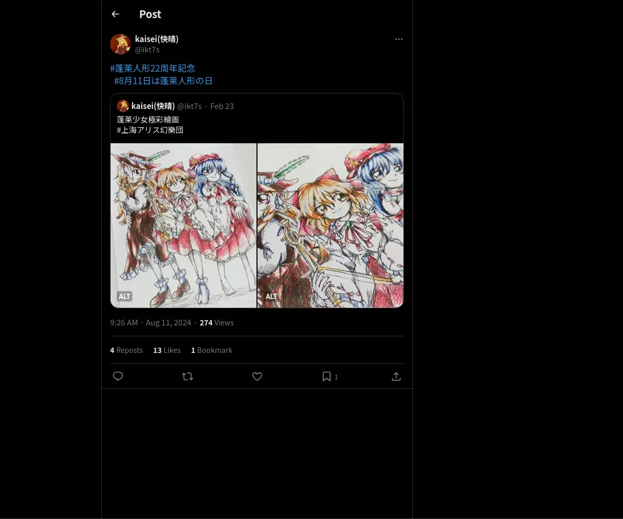View ALT text on the left image
Image resolution: width=623 pixels, height=519 pixels.
(x=125, y=296)
